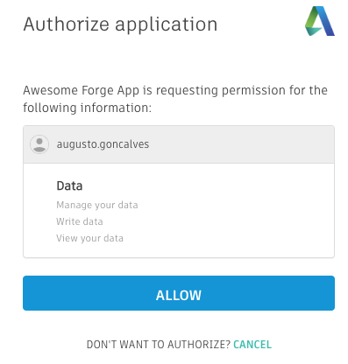
Task: Click the blue area left of ALLOW text
Action: click(x=88, y=293)
